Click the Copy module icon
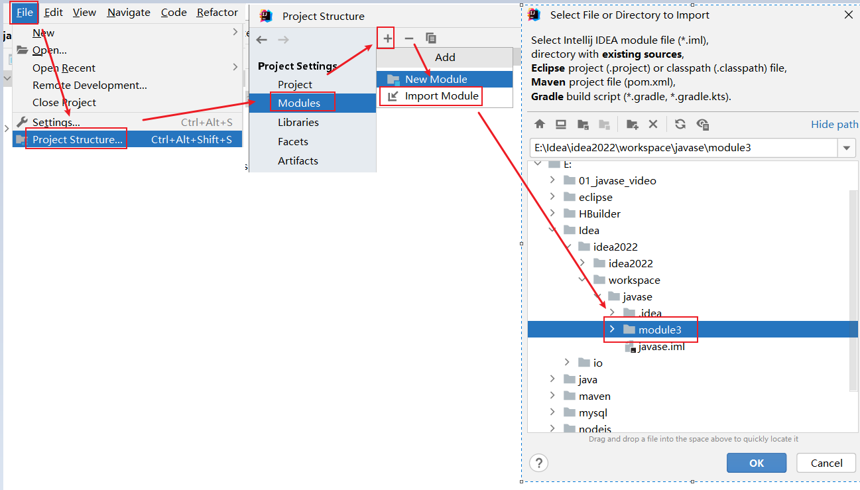The width and height of the screenshot is (860, 490). pyautogui.click(x=431, y=38)
